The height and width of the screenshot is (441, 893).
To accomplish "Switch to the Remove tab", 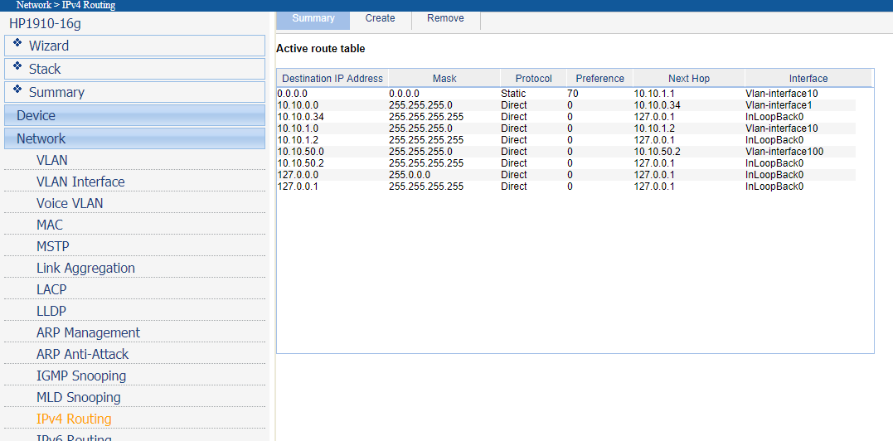I will pyautogui.click(x=446, y=18).
